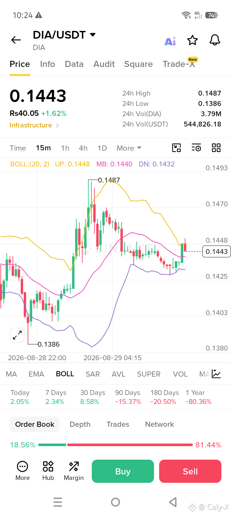Tap current price tag 0.1443 on chart
This screenshot has width=231, height=515.
point(217,251)
